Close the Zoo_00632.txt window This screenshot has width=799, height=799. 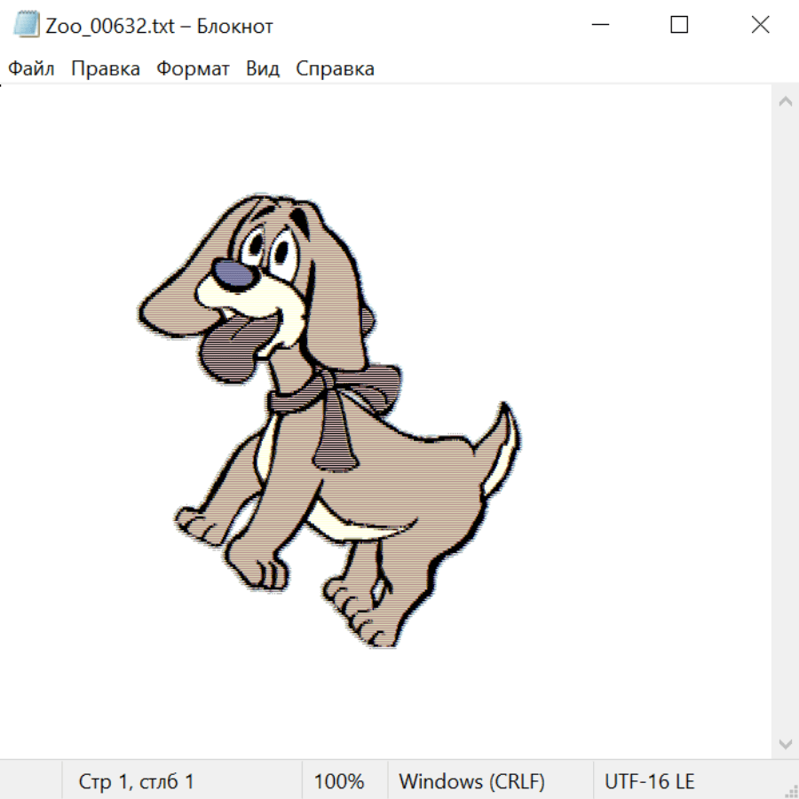[760, 25]
